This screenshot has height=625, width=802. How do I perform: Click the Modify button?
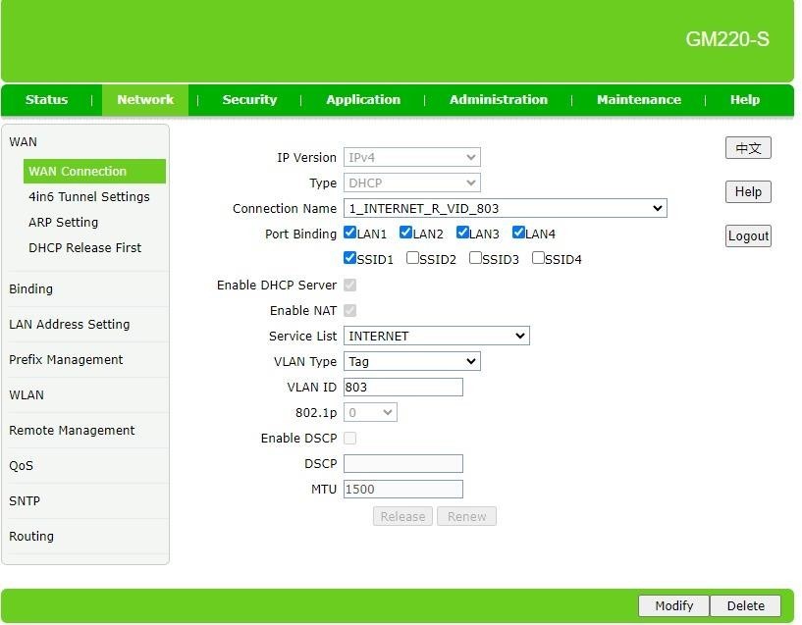673,605
